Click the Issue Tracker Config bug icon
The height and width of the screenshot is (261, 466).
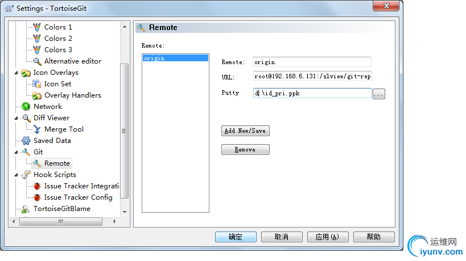tap(37, 197)
